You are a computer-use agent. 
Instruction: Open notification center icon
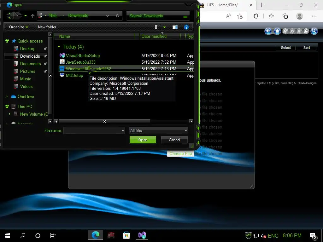click(313, 236)
